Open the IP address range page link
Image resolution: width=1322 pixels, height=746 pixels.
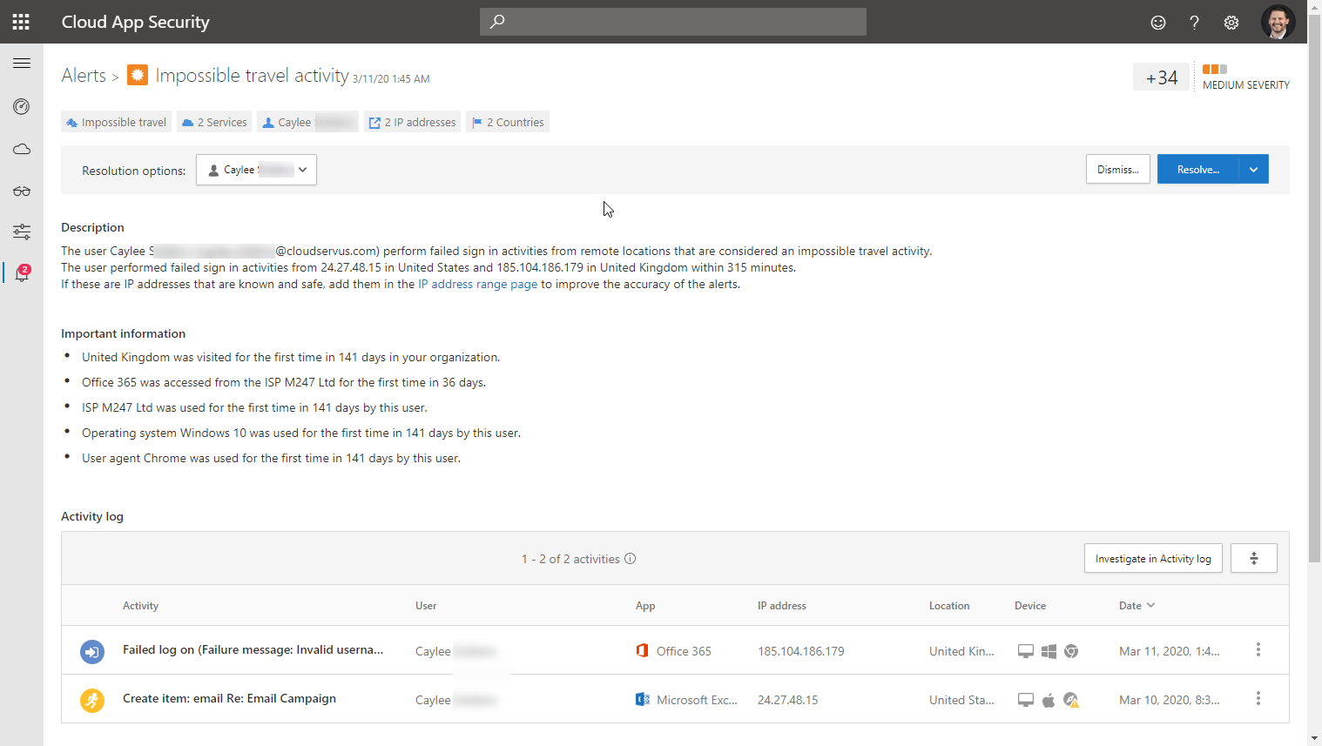click(477, 284)
